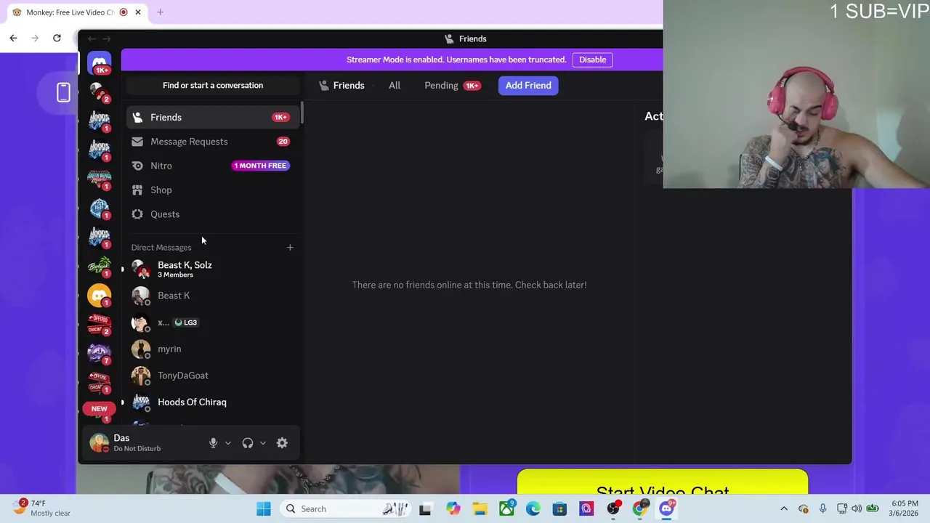This screenshot has width=930, height=523.
Task: Show hidden system tray icons
Action: (x=784, y=508)
